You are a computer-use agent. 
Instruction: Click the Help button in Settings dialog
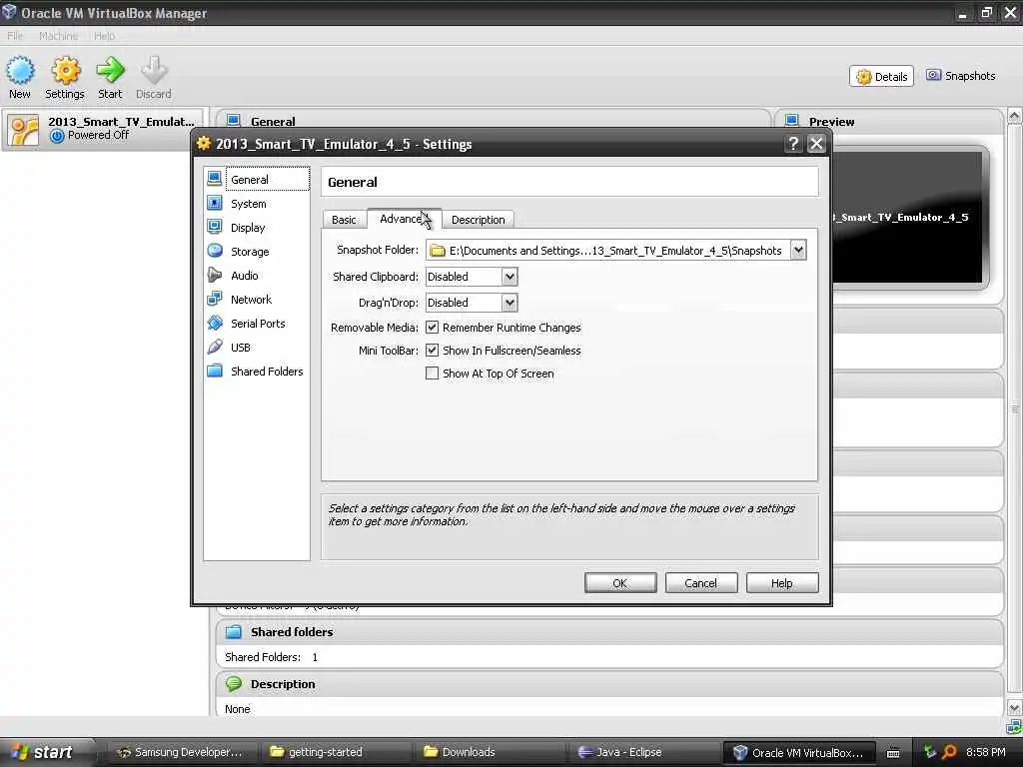781,583
